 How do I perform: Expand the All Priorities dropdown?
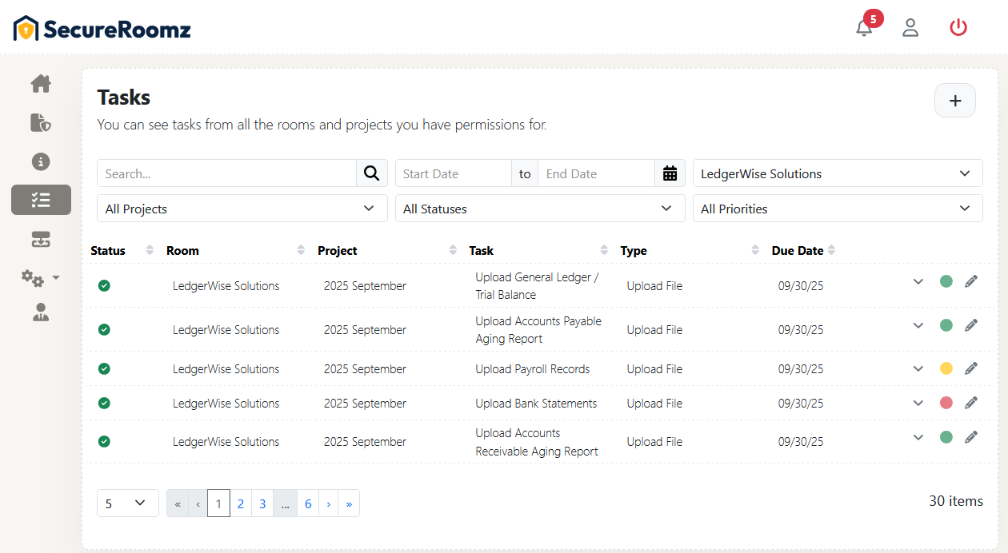click(837, 209)
